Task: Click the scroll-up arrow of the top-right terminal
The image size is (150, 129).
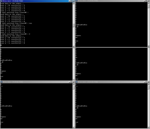Action: point(148,3)
